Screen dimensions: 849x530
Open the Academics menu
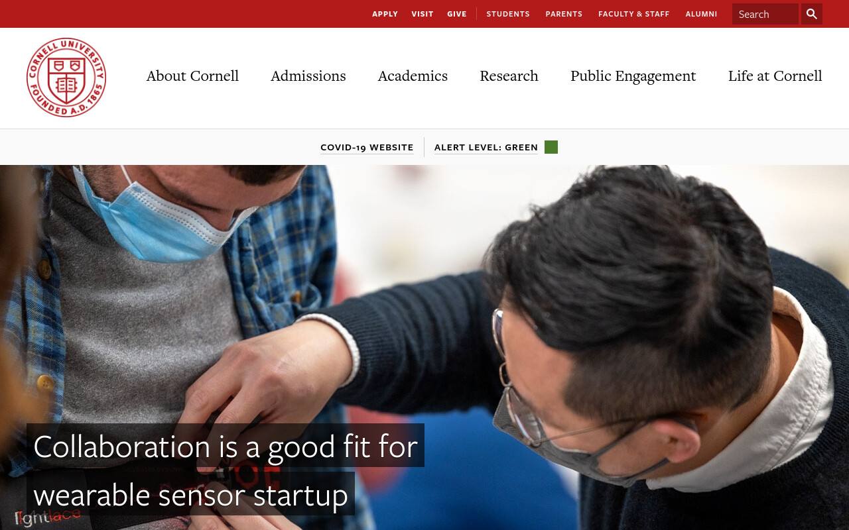[x=413, y=76]
